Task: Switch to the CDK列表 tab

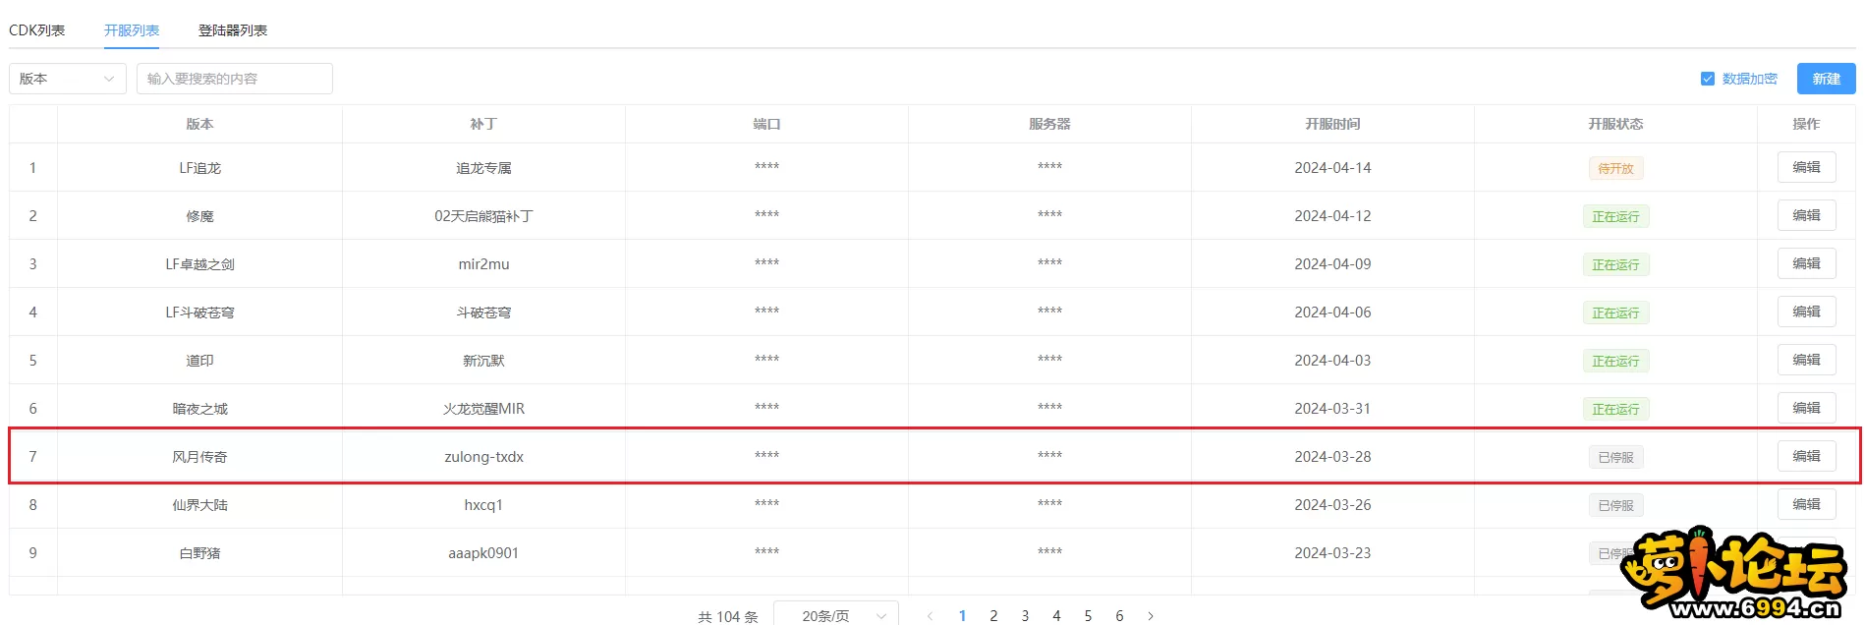Action: point(37,30)
